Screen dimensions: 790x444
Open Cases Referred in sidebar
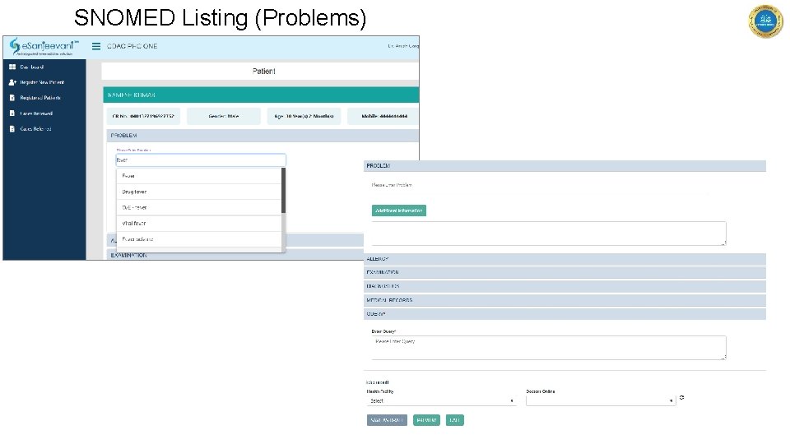(35, 129)
